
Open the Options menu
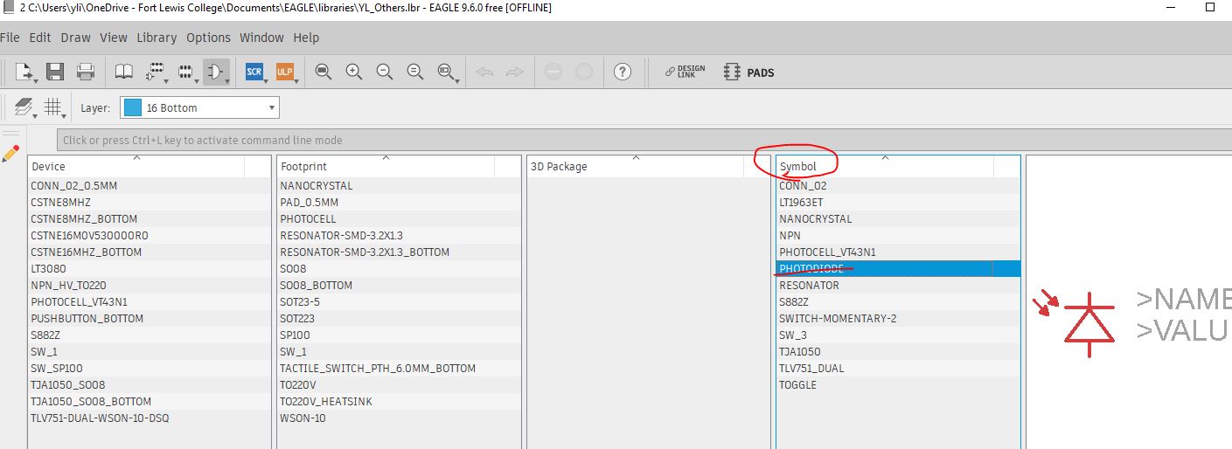pos(208,38)
